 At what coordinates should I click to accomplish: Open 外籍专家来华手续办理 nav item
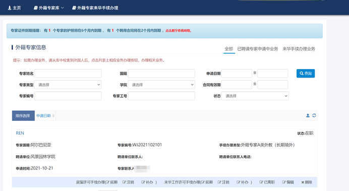pyautogui.click(x=95, y=8)
